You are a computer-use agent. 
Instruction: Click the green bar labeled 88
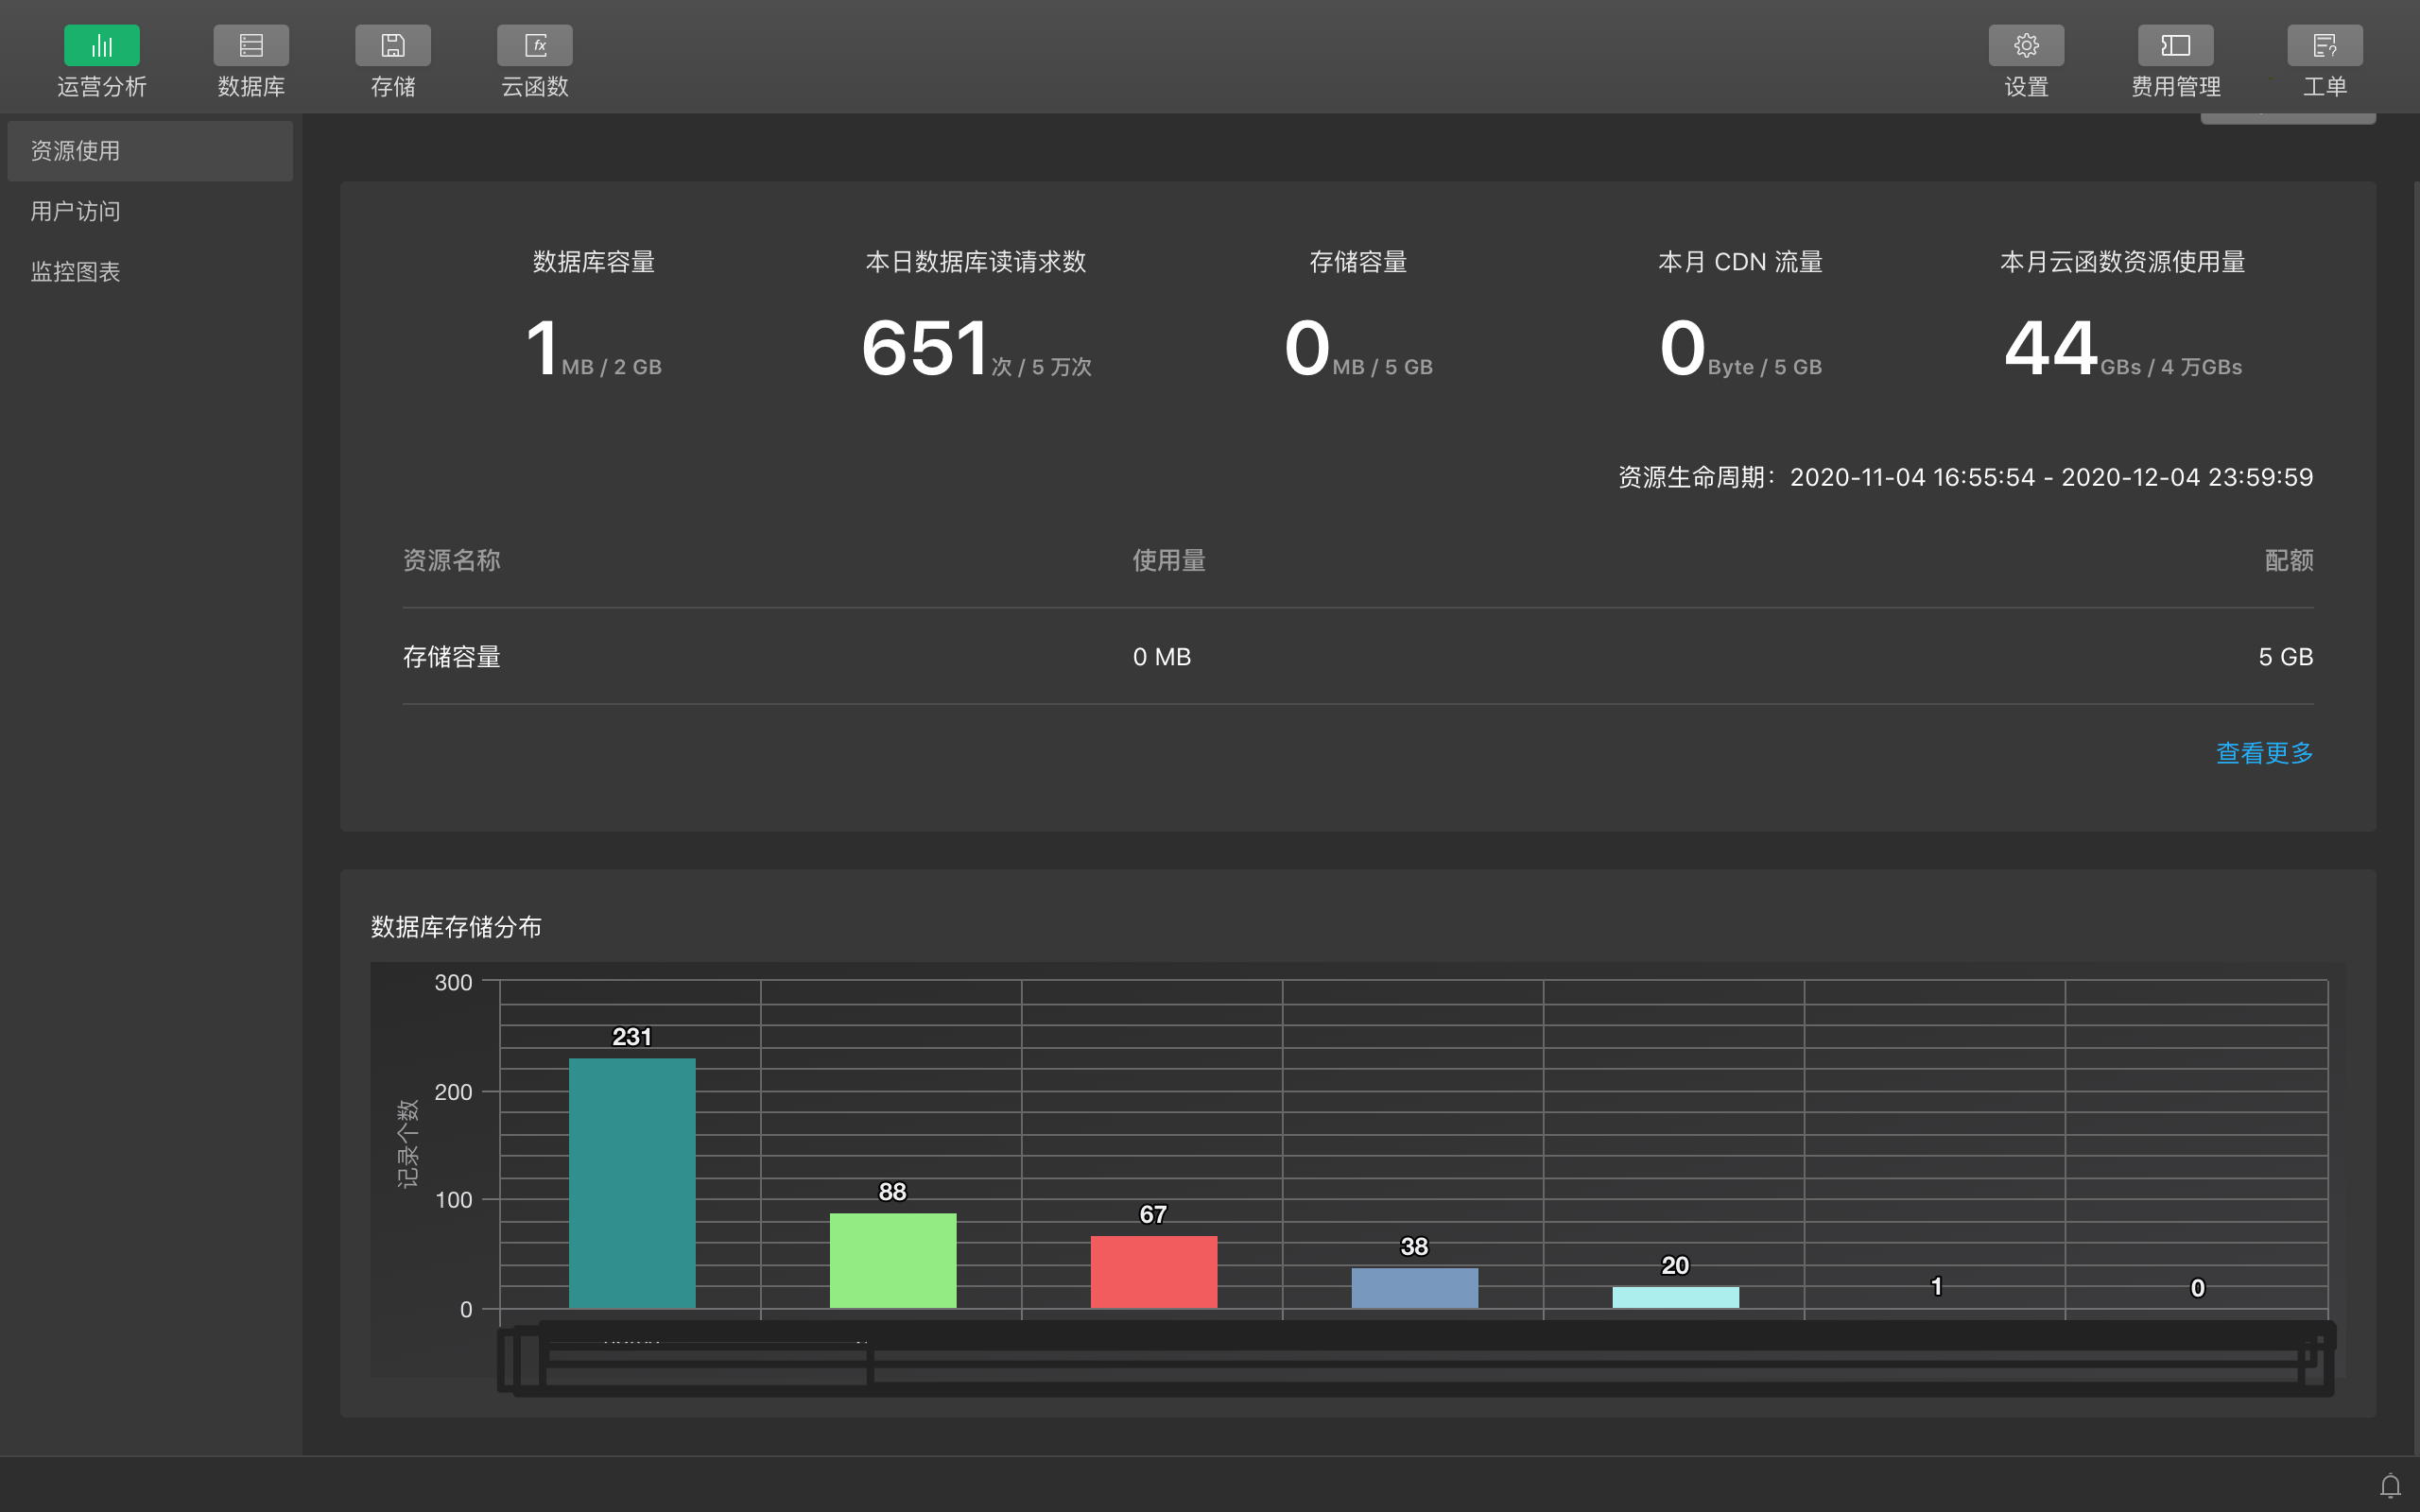(893, 1260)
